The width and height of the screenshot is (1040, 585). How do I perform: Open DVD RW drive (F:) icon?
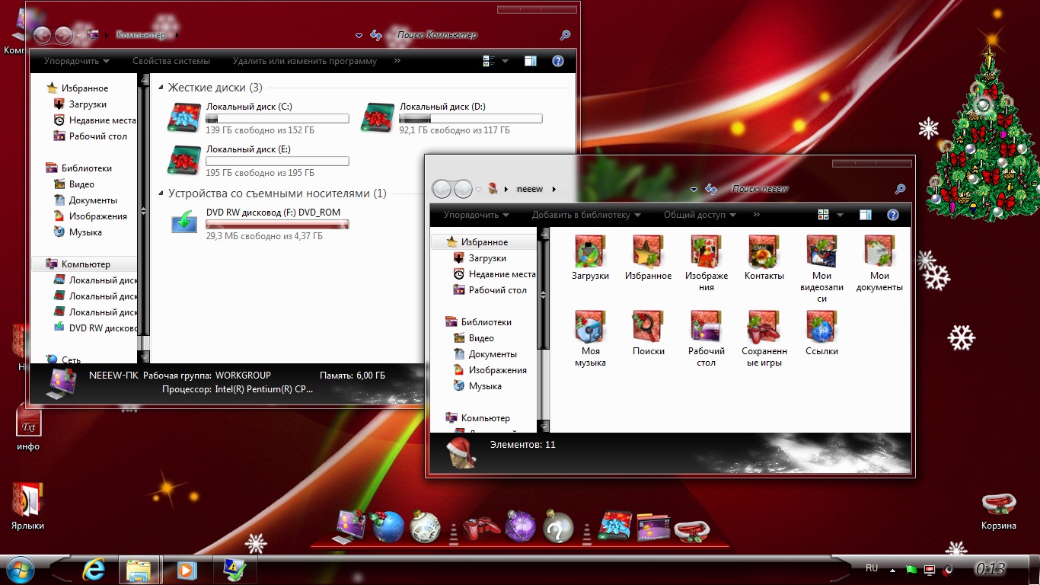point(184,221)
